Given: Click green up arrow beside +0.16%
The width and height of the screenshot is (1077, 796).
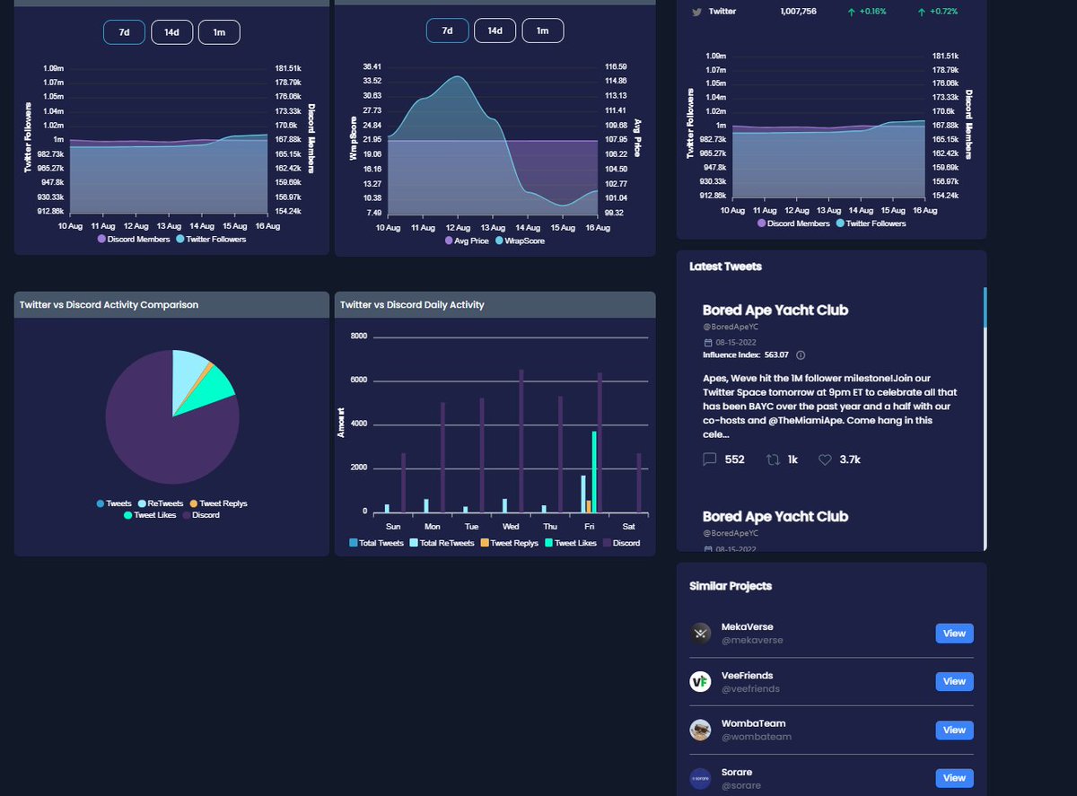Looking at the screenshot, I should [x=850, y=12].
